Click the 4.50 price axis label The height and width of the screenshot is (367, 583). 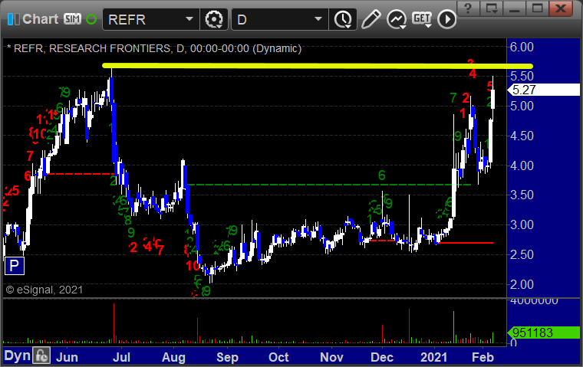[x=522, y=136]
